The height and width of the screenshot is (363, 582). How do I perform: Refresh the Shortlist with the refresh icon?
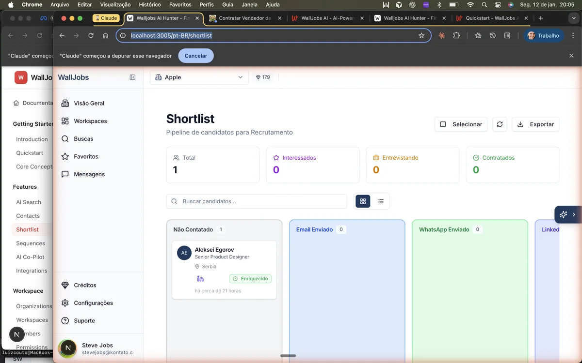(500, 124)
